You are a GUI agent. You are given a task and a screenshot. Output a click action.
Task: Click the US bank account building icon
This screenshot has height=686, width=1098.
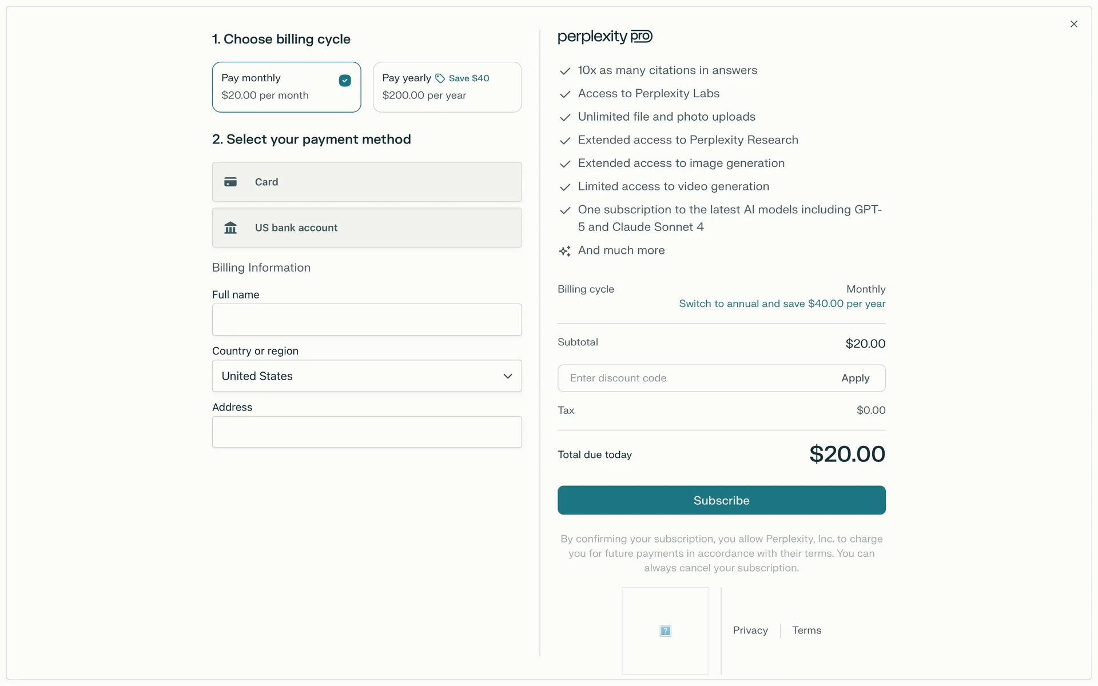230,228
